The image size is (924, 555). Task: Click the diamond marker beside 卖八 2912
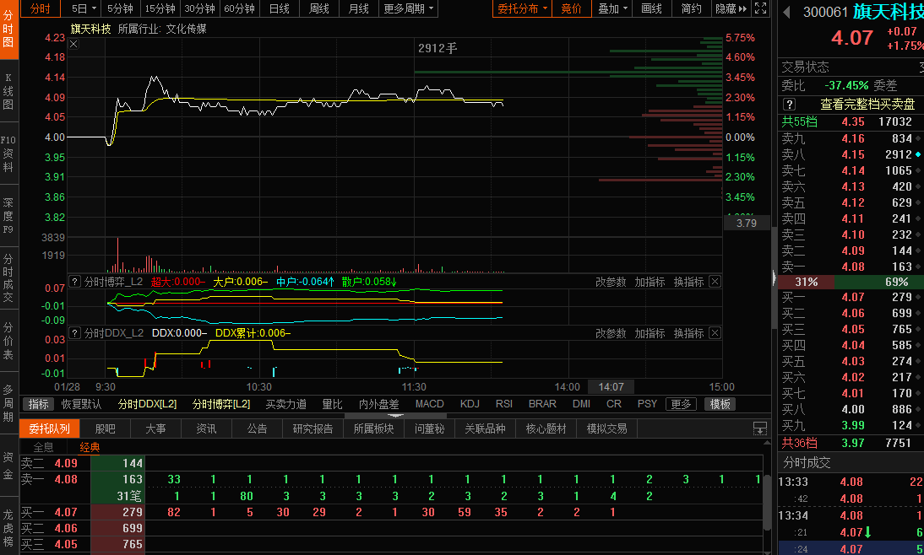point(918,154)
